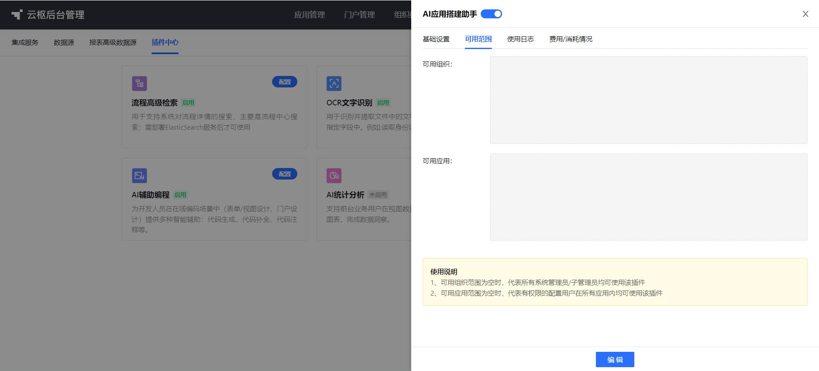Open 门户管理 in the top navigation

tap(360, 15)
